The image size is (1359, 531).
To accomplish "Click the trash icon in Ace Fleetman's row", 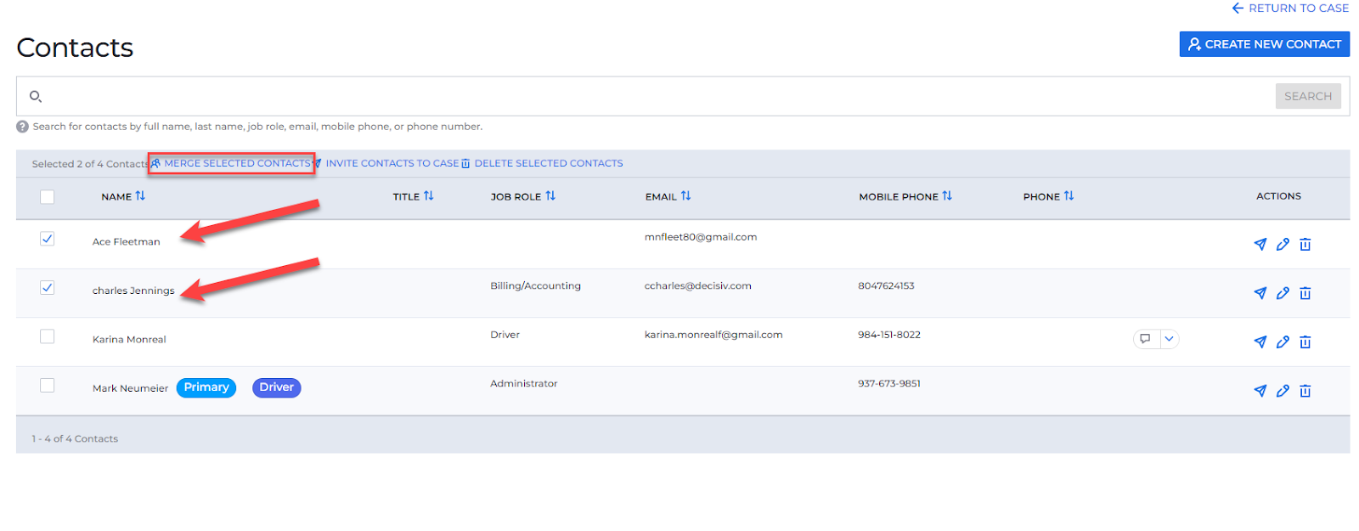I will 1305,245.
